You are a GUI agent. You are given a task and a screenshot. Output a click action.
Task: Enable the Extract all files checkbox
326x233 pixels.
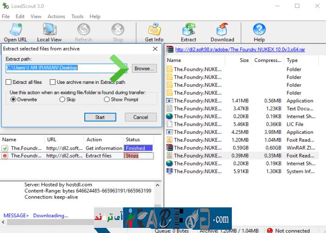coord(9,82)
